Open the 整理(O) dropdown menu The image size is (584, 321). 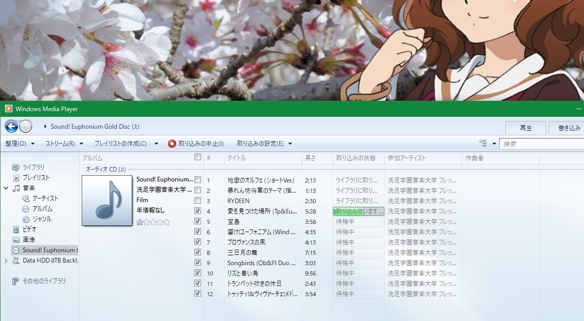click(x=20, y=144)
